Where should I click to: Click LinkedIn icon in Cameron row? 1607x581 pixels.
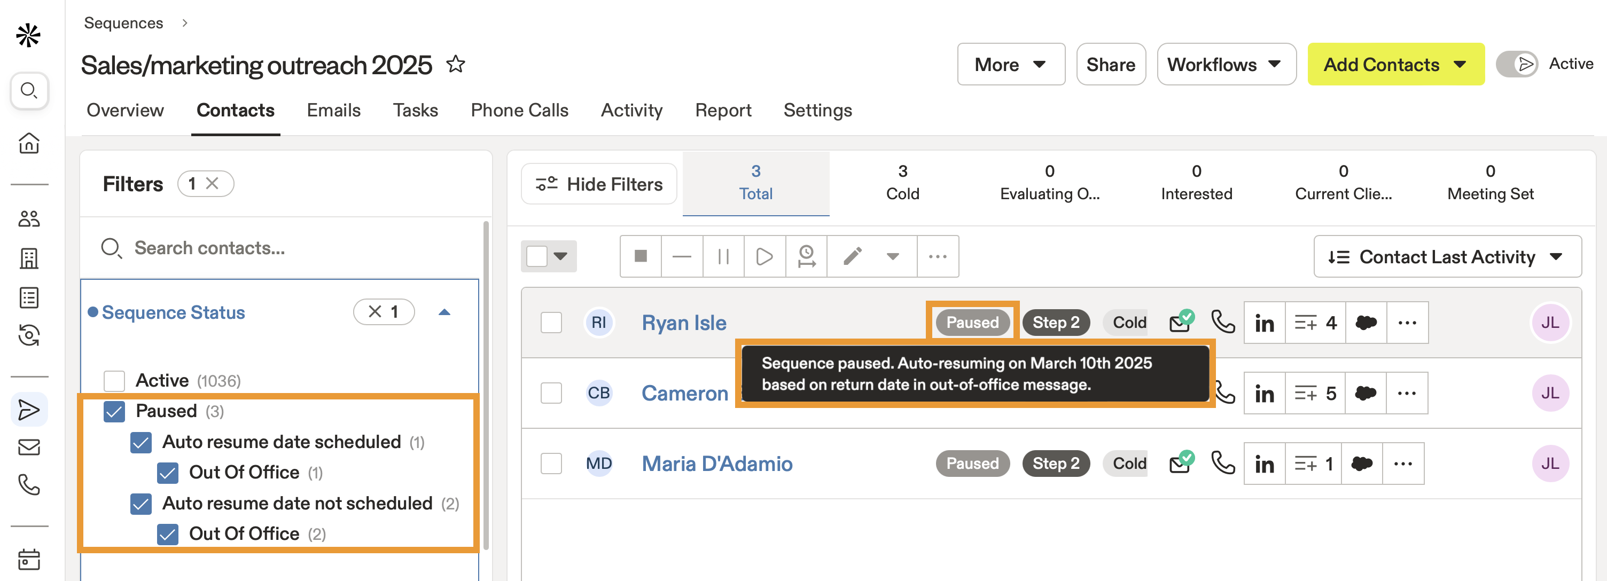[x=1265, y=394]
